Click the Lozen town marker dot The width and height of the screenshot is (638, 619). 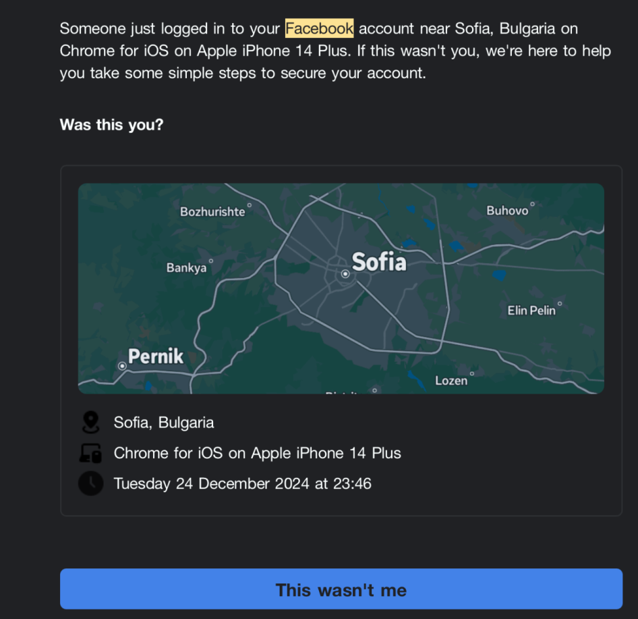472,373
